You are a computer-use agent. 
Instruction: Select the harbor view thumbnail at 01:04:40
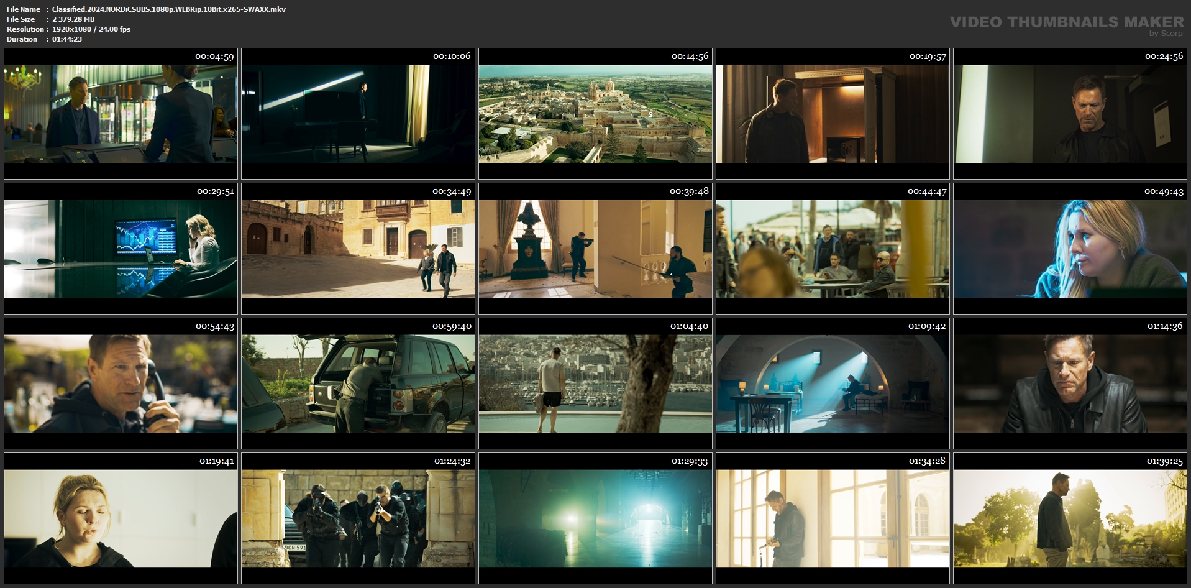pyautogui.click(x=595, y=384)
